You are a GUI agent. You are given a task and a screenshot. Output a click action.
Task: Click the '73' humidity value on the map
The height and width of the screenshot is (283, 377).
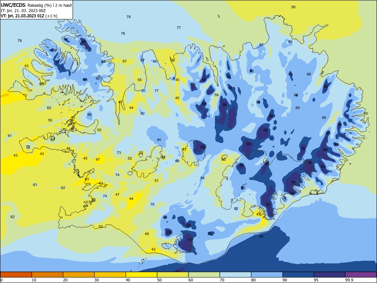(x=118, y=152)
